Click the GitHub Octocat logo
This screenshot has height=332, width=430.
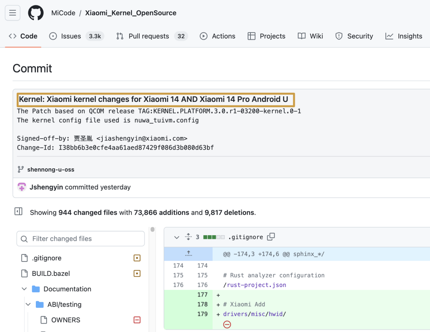point(36,13)
